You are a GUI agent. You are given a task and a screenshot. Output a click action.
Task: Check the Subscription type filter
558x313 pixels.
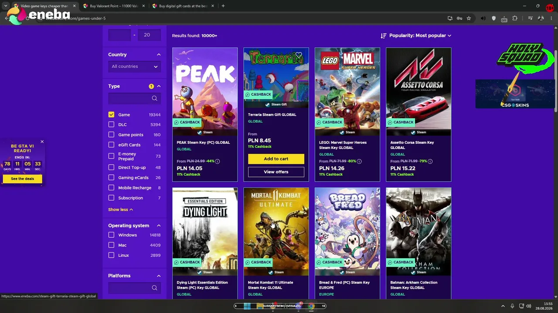click(x=111, y=198)
